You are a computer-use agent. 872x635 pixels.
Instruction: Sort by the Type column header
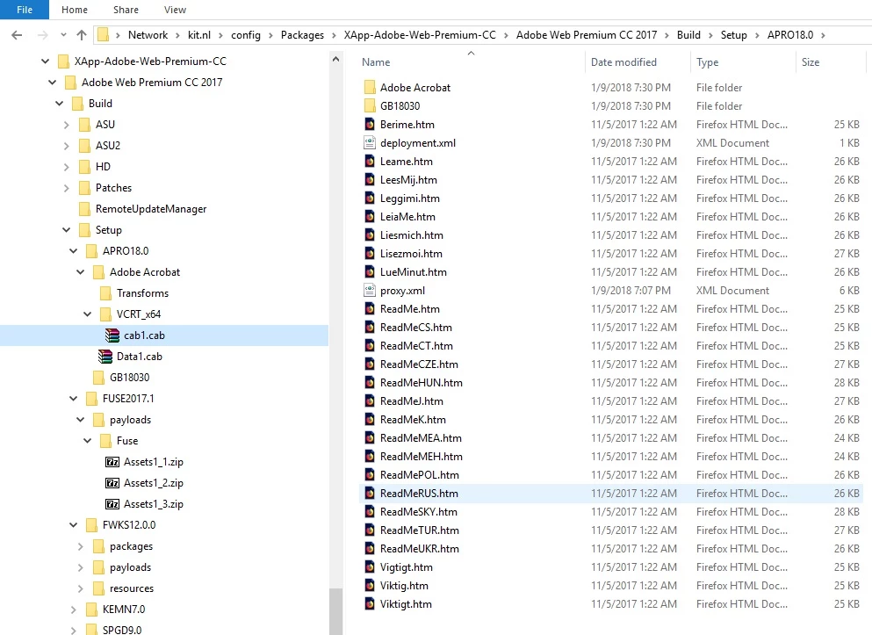click(743, 61)
